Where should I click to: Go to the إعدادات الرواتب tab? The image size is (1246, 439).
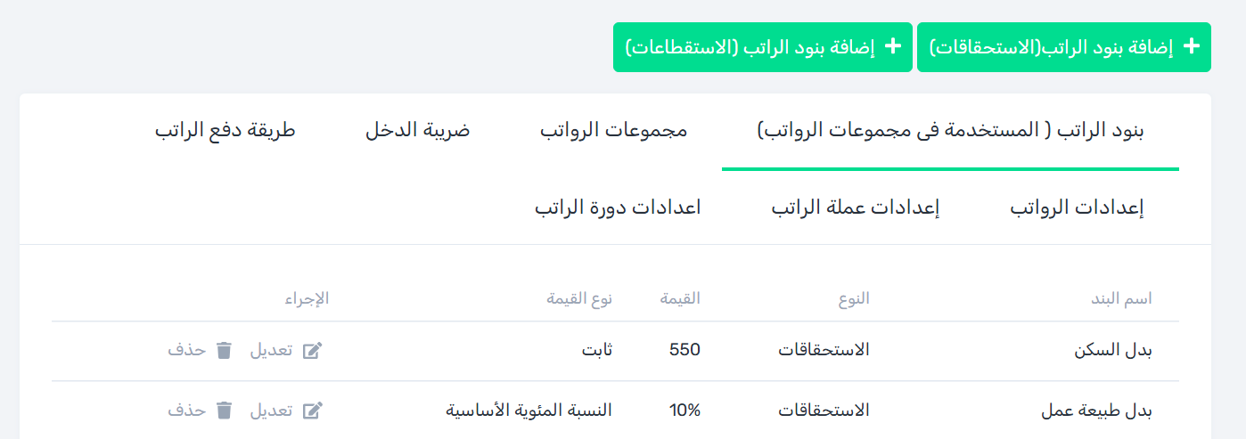pyautogui.click(x=1077, y=208)
